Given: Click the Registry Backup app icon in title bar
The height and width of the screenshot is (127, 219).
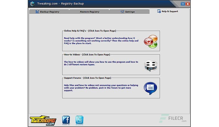Looking at the screenshot, I should click(32, 4).
